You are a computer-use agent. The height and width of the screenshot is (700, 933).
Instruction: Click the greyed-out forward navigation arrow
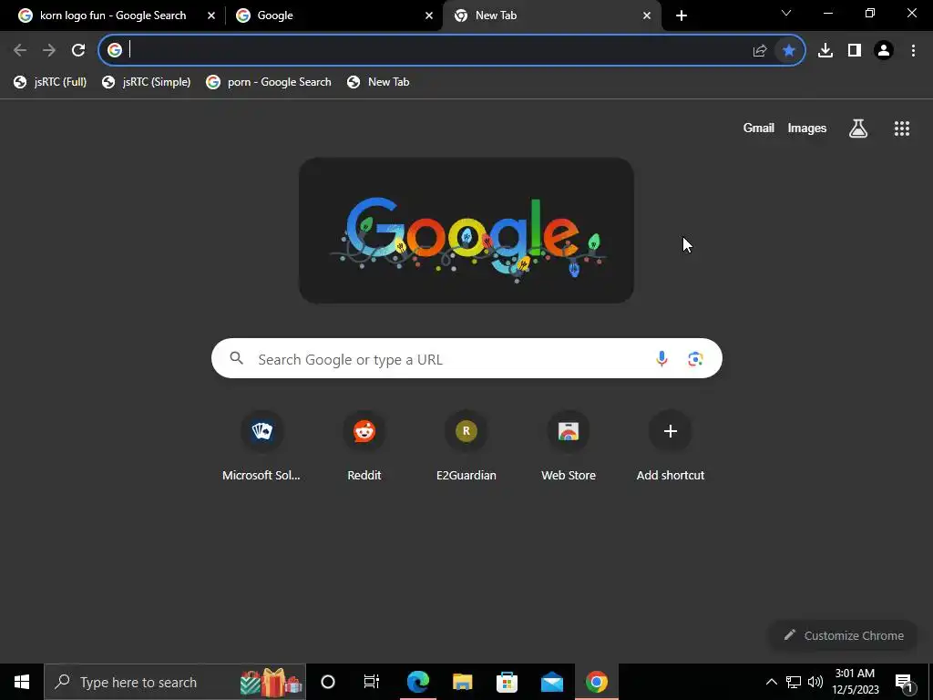[49, 51]
